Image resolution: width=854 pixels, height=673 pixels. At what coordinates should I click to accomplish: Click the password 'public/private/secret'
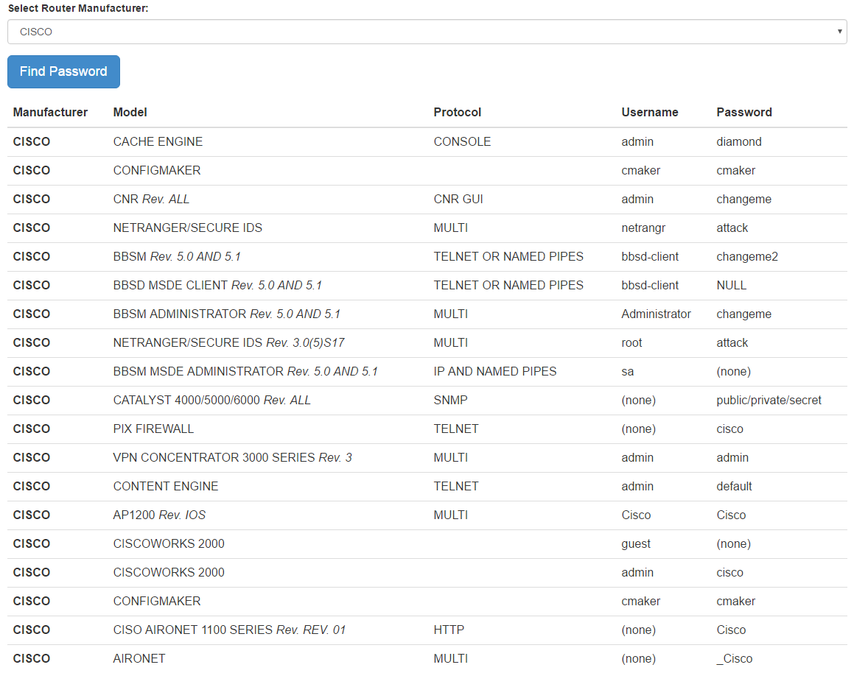point(769,401)
